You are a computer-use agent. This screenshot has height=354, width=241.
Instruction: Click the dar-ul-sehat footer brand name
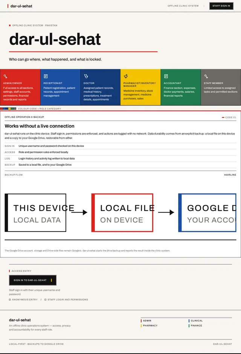coord(20,320)
